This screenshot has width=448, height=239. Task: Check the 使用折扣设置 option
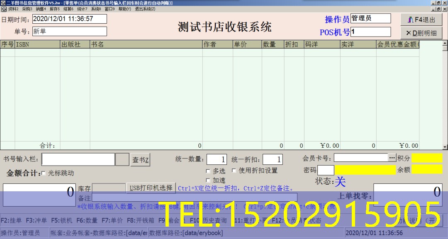point(234,171)
